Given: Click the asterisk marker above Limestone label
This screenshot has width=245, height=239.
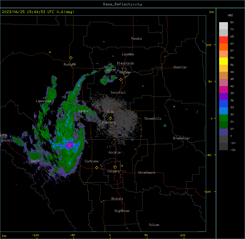Looking at the screenshot, I should 43,98.
